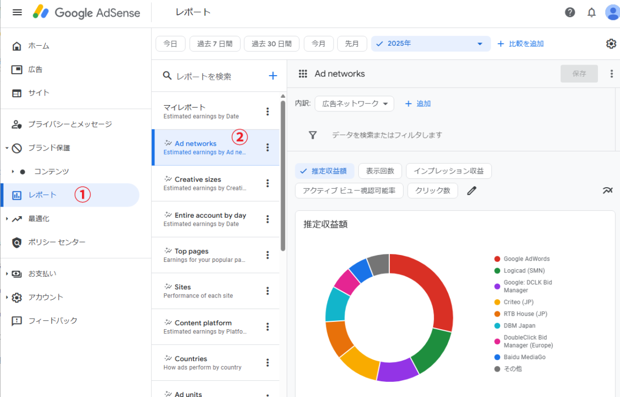This screenshot has width=620, height=397.
Task: Click the red Google AdWords legend swatch
Action: coord(497,259)
